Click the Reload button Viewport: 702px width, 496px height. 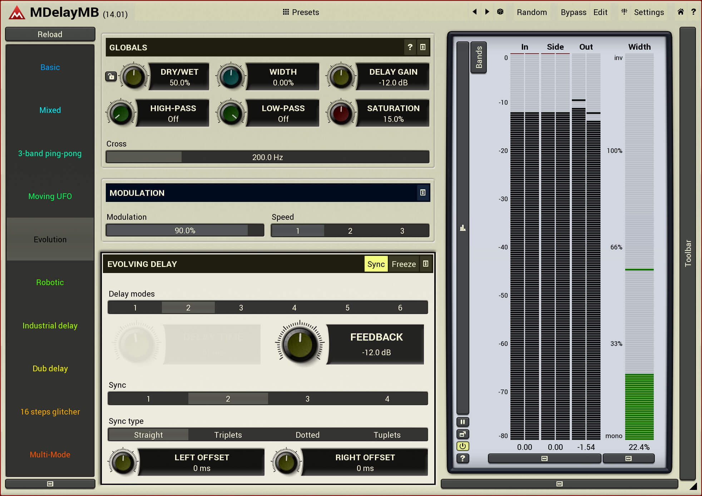[x=50, y=34]
